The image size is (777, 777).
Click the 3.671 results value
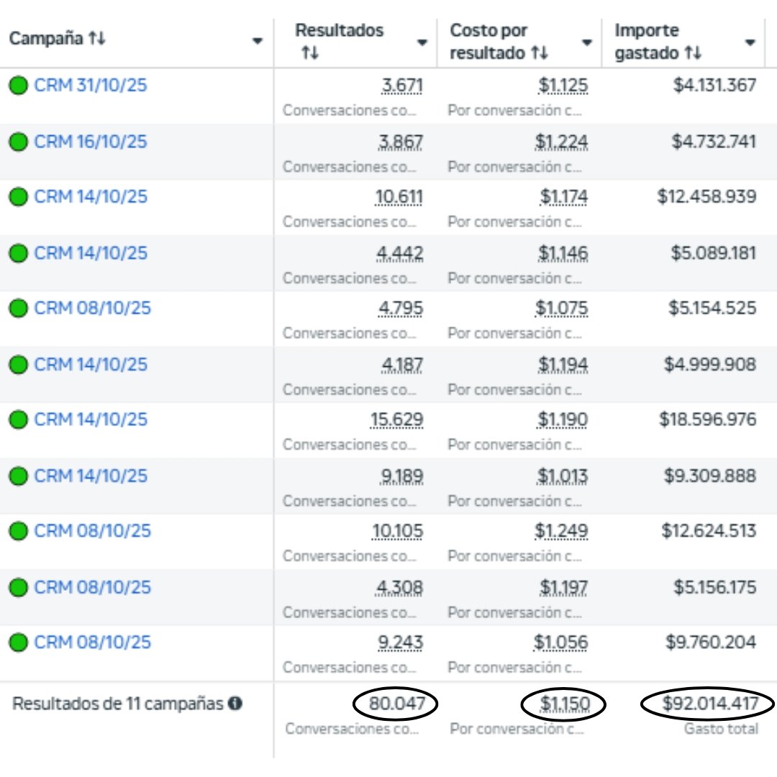[402, 86]
